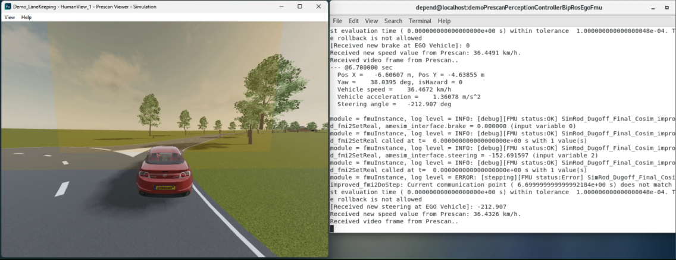Open the View menu in Prescan Viewer
This screenshot has width=676, height=260.
10,17
